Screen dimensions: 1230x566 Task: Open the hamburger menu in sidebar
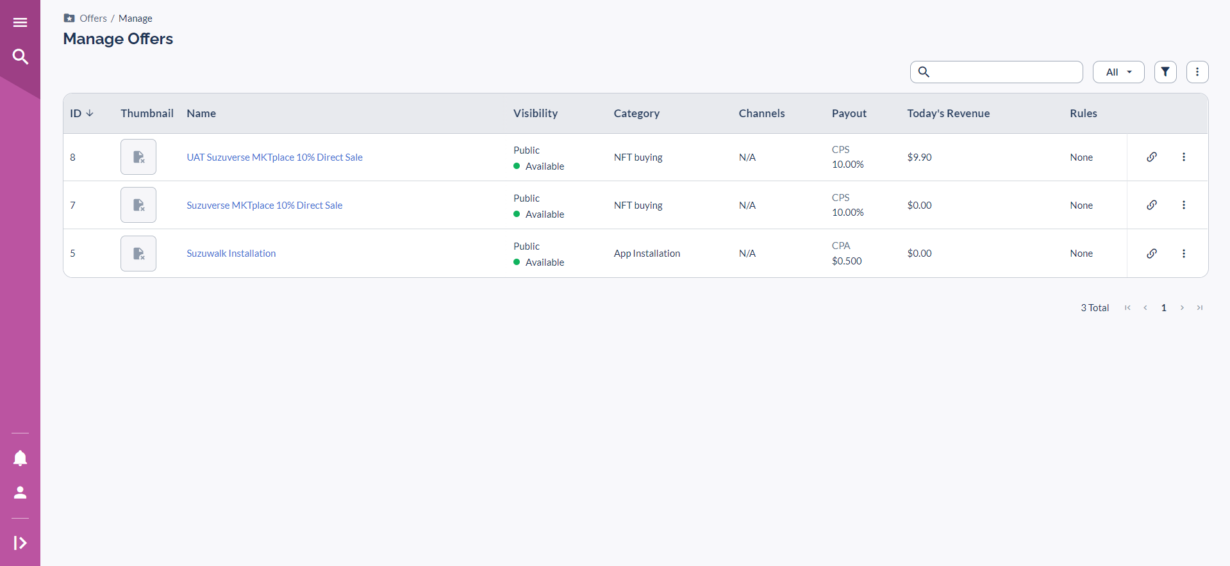tap(20, 22)
